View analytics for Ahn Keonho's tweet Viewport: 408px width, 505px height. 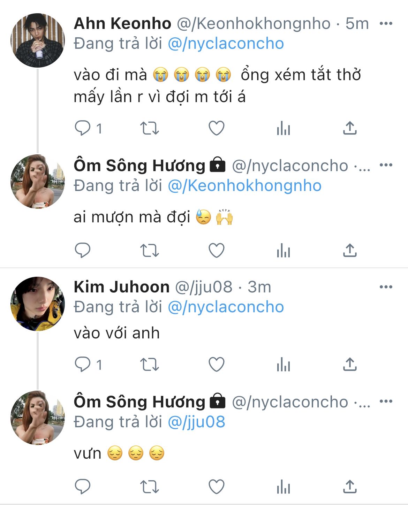(283, 129)
